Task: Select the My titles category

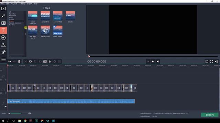Action: 12,25
